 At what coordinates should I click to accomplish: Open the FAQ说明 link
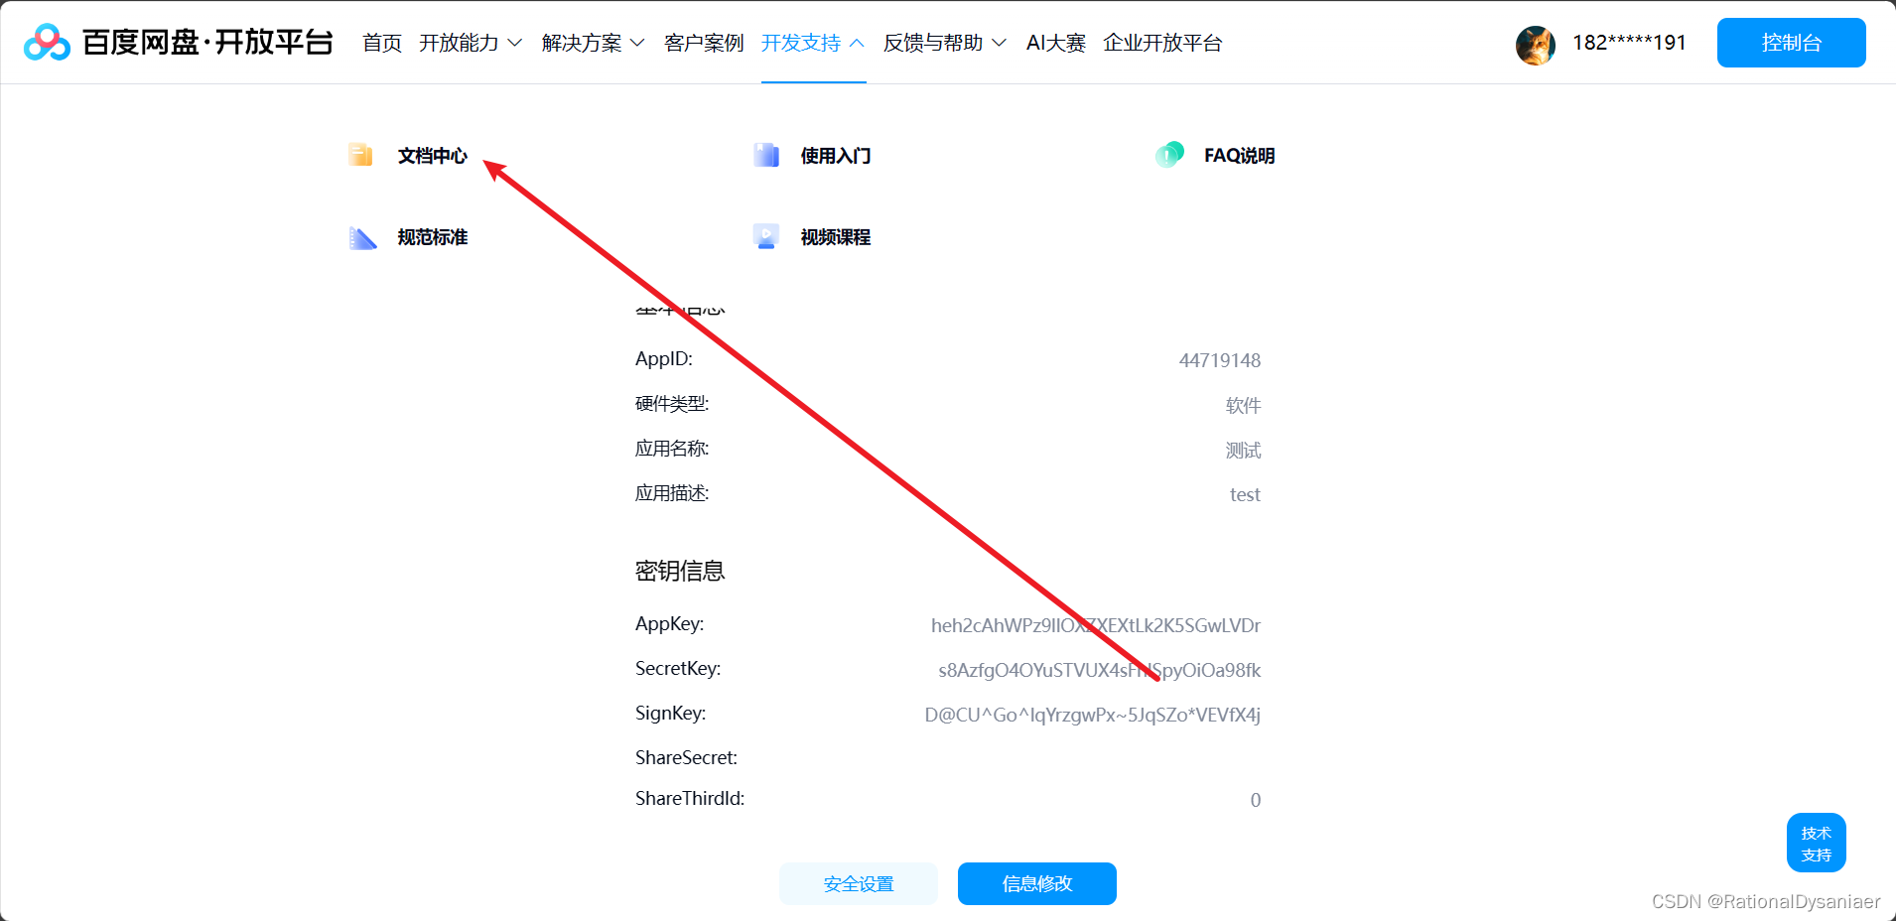[x=1239, y=156]
